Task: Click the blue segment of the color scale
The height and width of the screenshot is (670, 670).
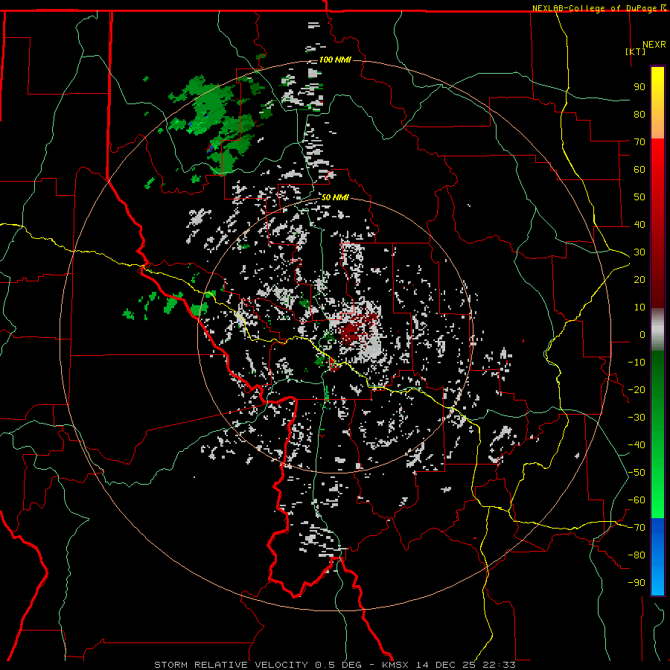Action: click(x=657, y=557)
